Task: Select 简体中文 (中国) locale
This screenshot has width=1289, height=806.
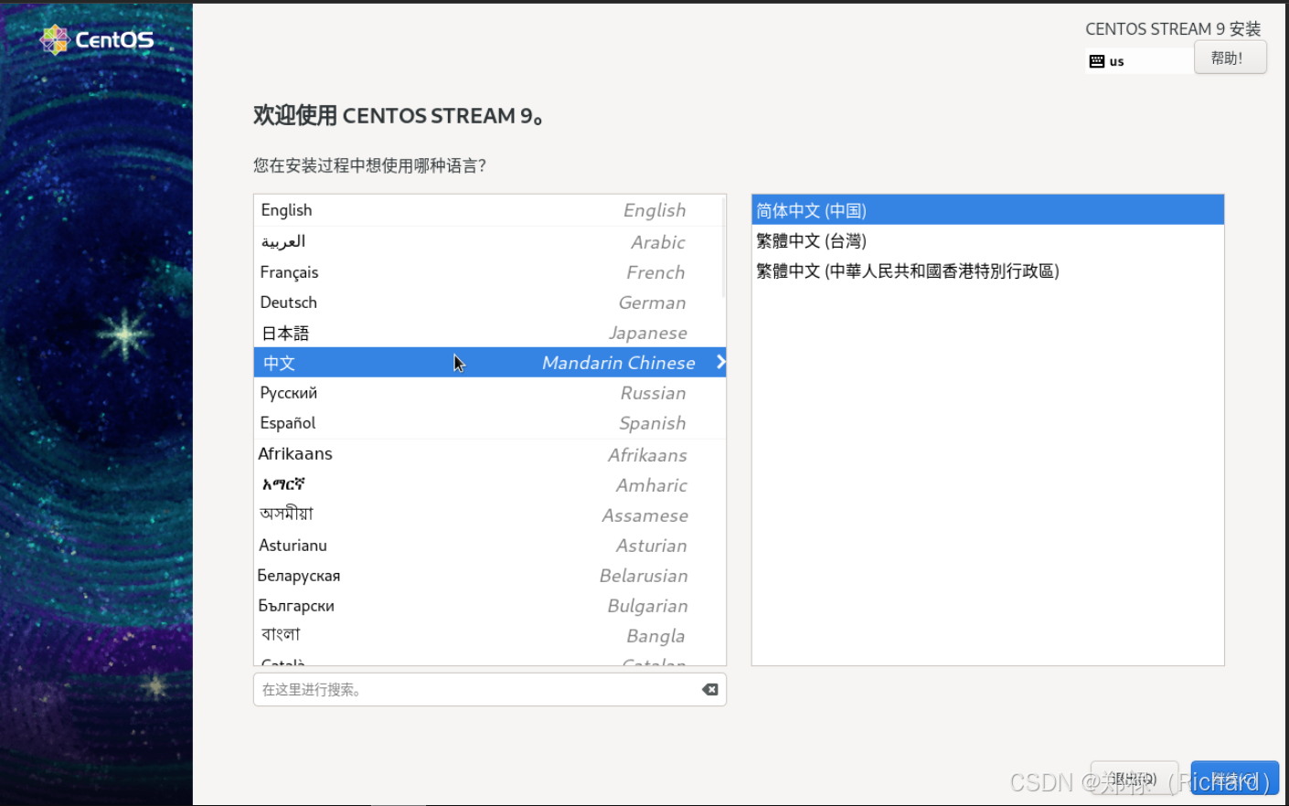Action: pos(987,210)
